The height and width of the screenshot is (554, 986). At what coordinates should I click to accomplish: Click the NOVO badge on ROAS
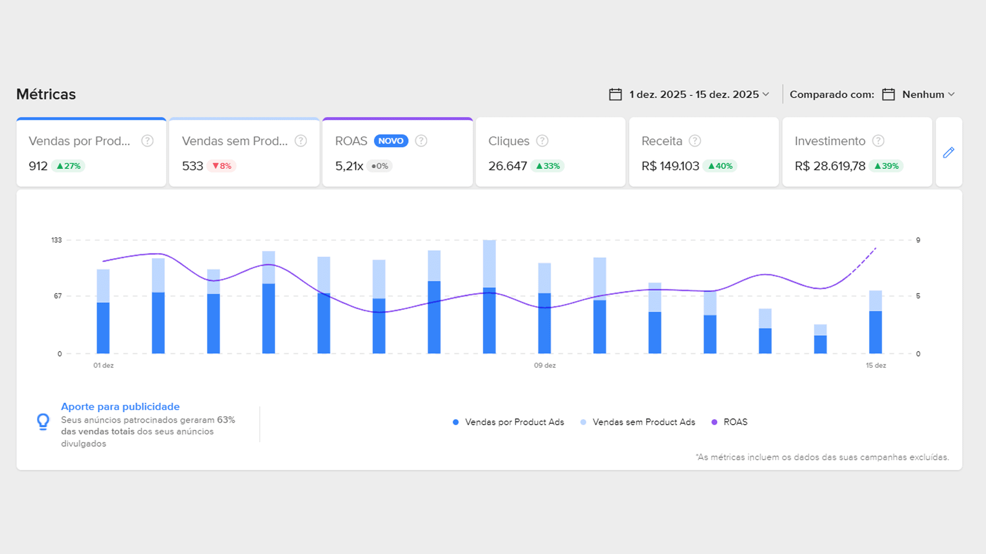pos(391,141)
